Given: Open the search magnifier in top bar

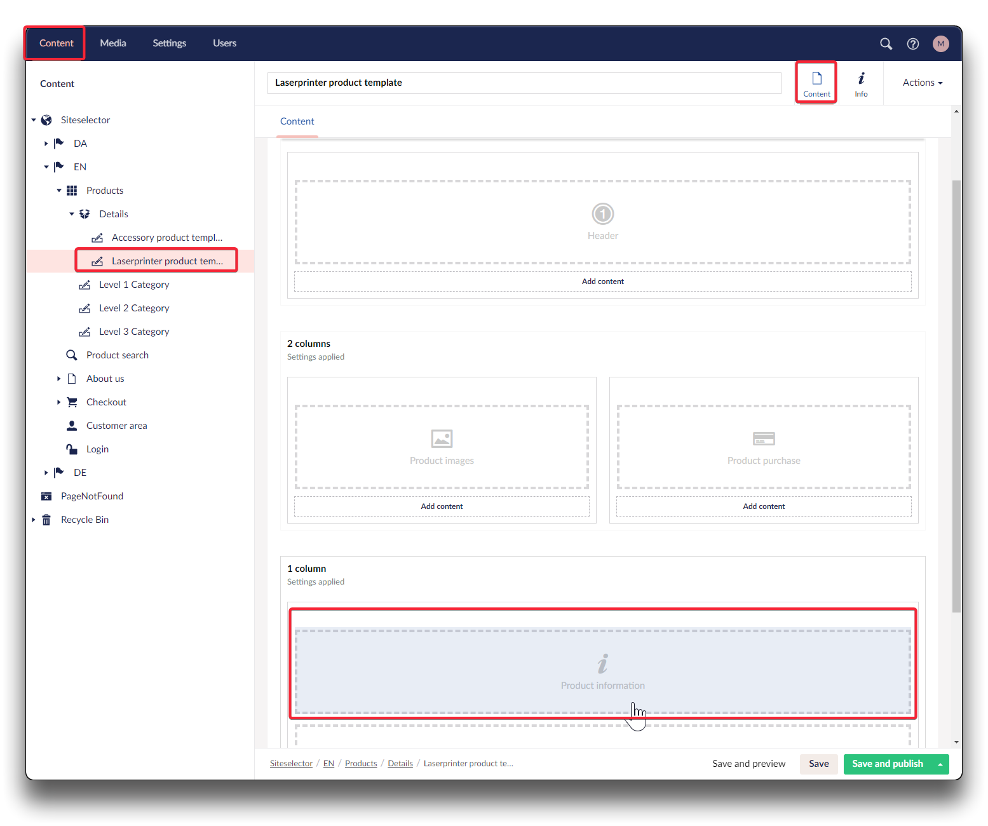Looking at the screenshot, I should click(886, 44).
